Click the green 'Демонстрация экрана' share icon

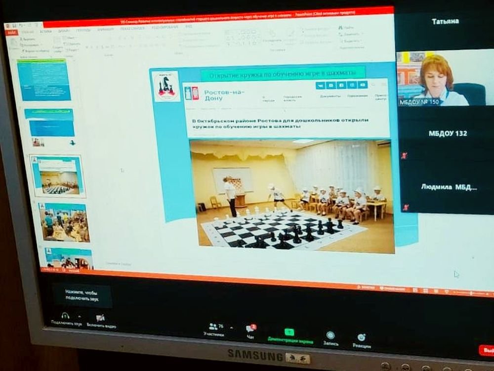[289, 332]
